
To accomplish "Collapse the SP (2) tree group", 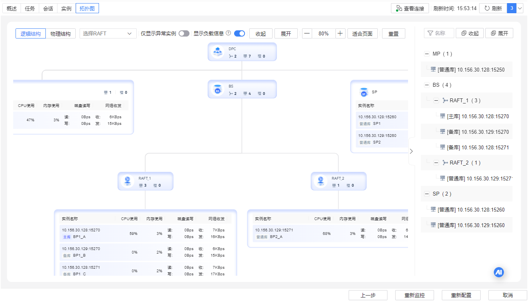I will coord(427,194).
